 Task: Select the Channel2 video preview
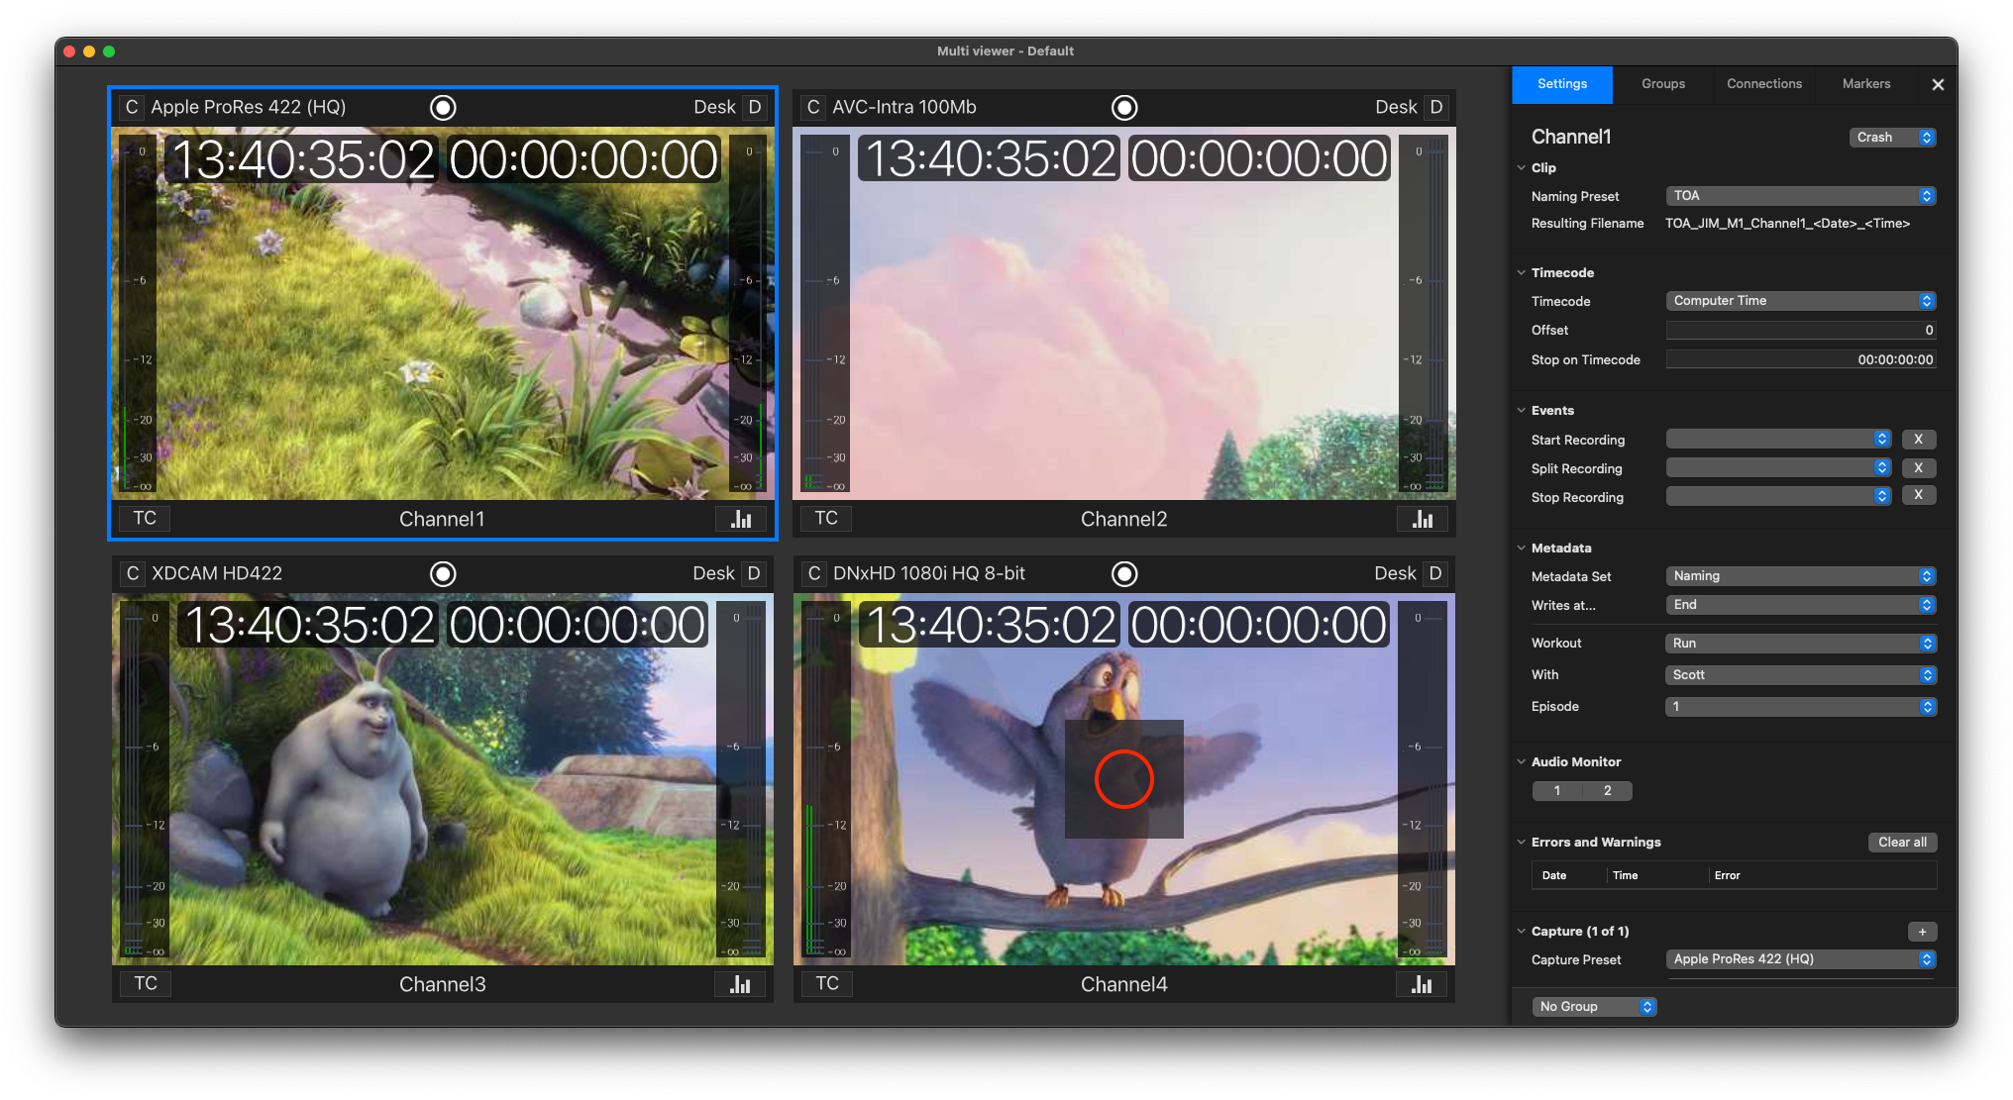(x=1124, y=313)
